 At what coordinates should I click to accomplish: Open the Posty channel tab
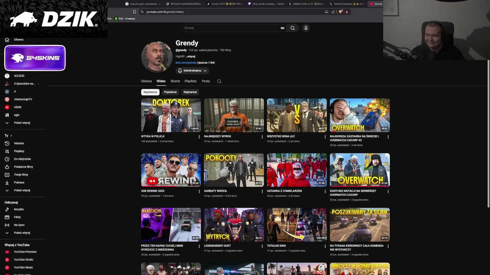click(206, 81)
